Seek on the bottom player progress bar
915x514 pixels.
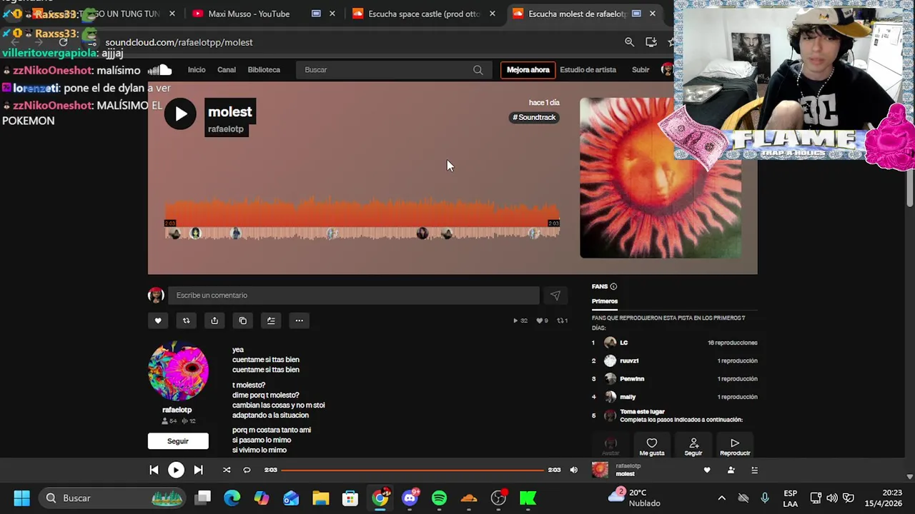(x=412, y=470)
